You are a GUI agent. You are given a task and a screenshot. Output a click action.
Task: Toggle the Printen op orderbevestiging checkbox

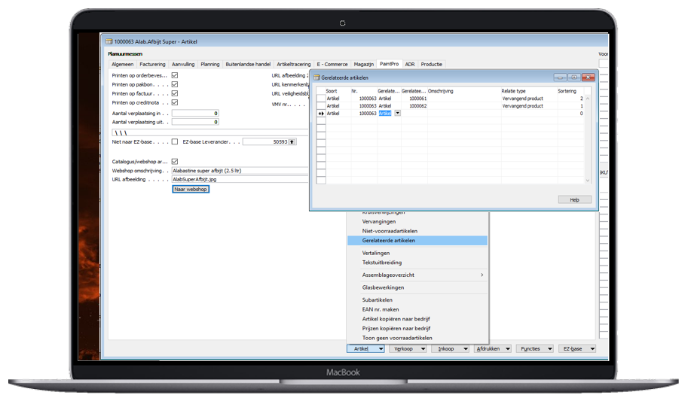[x=175, y=75]
